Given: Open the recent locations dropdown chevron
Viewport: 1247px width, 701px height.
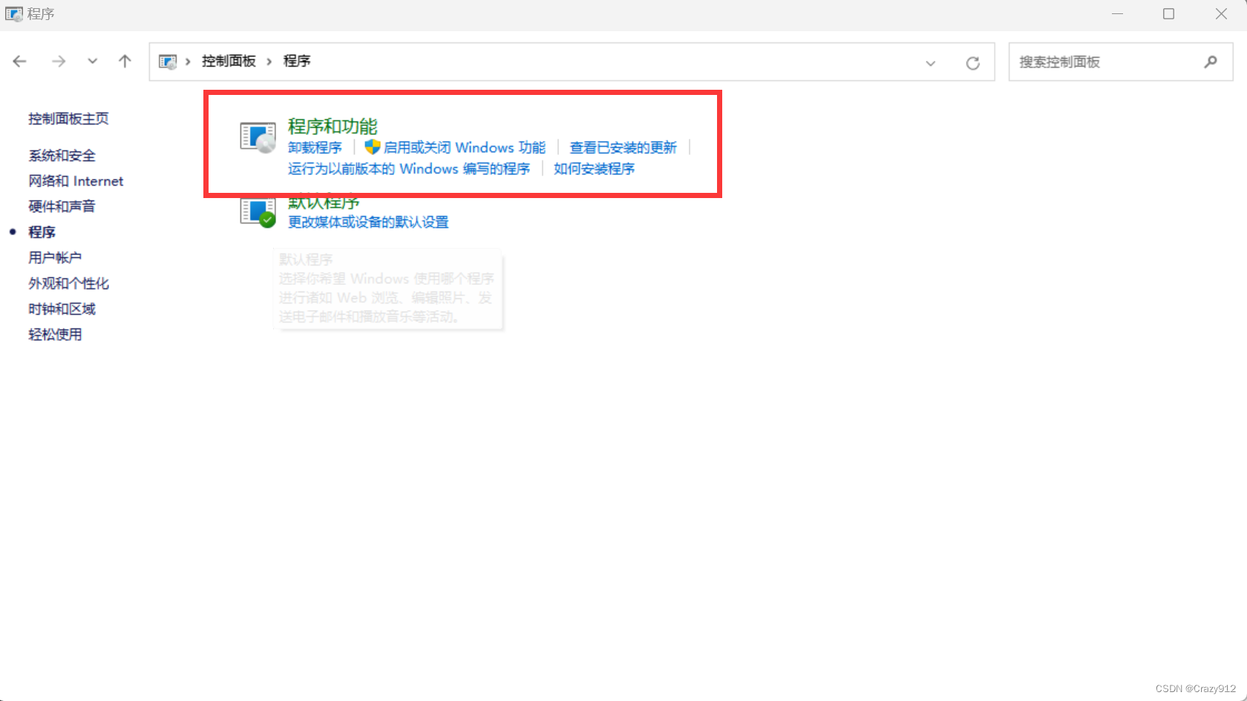Looking at the screenshot, I should 92,62.
